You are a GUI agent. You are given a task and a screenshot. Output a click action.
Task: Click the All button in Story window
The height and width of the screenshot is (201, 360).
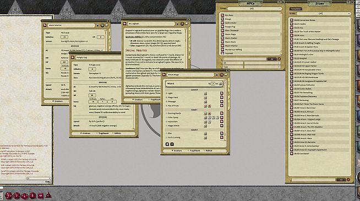click(341, 180)
